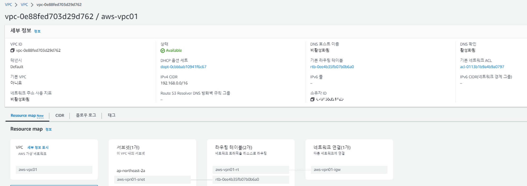Click the IPv4 CIDR value 192.168.0.0/16
This screenshot has width=527, height=186.
coord(174,83)
